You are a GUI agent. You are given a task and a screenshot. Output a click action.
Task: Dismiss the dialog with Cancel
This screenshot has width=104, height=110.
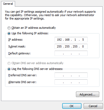(x=93, y=106)
